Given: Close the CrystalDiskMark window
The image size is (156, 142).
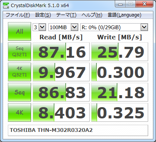Looking at the screenshot, I should click(144, 4).
